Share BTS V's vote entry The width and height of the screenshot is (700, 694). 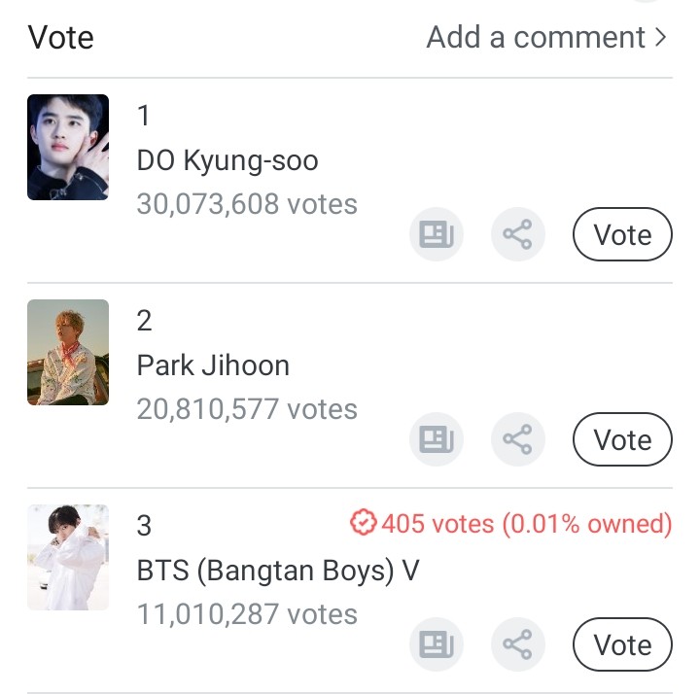pyautogui.click(x=517, y=644)
